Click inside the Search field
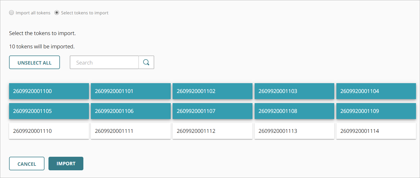Viewport: 420px width, 178px height. (104, 62)
